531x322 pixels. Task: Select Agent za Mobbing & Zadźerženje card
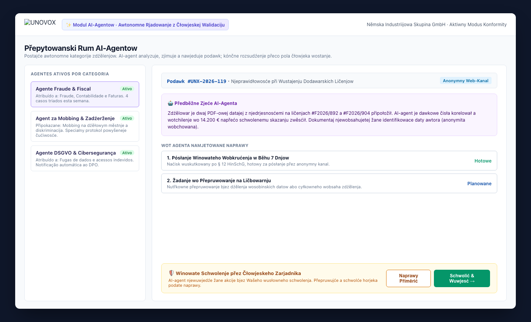[85, 127]
